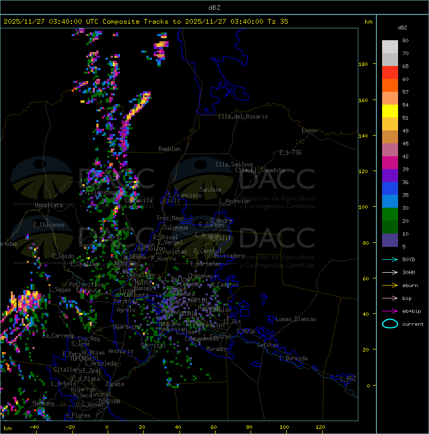
Task: Pick the magenta 39-42 dBZ swatch
Action: [x=390, y=163]
